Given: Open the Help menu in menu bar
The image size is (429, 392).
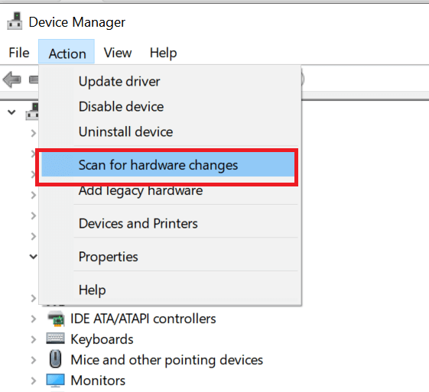Looking at the screenshot, I should tap(164, 53).
